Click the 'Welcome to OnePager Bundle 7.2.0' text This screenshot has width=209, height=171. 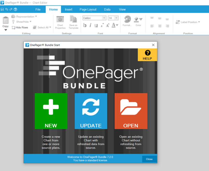click(90, 157)
